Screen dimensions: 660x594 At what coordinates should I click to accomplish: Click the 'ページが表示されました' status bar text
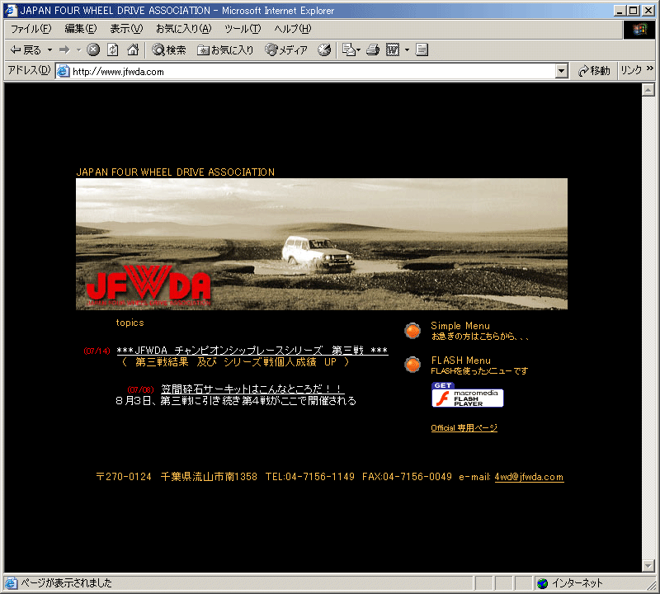coord(67,583)
